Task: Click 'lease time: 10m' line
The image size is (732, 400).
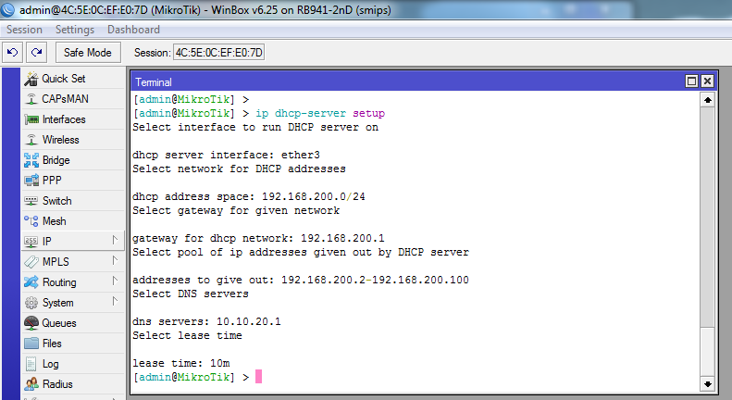Action: (181, 363)
